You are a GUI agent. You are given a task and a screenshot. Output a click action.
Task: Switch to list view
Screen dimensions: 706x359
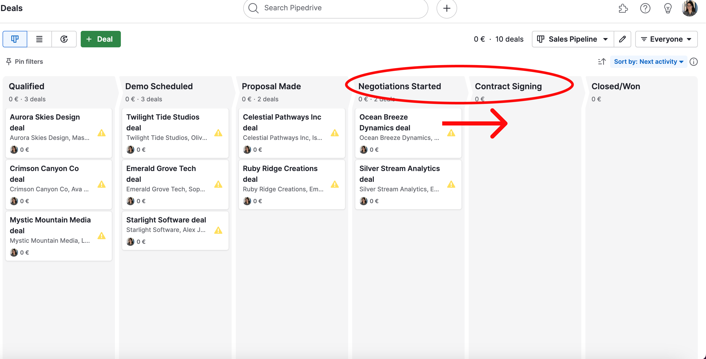(x=39, y=39)
